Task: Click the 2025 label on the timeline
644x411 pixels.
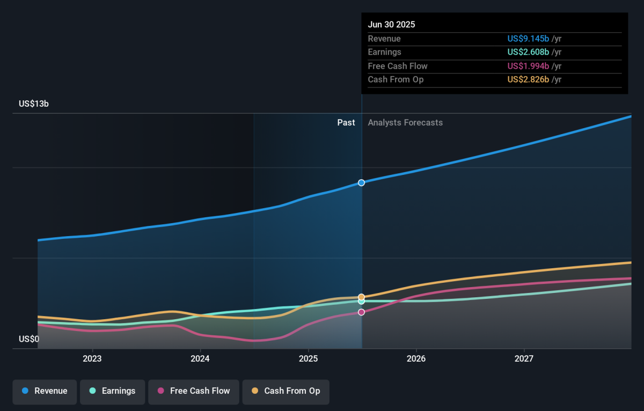Action: pyautogui.click(x=308, y=358)
